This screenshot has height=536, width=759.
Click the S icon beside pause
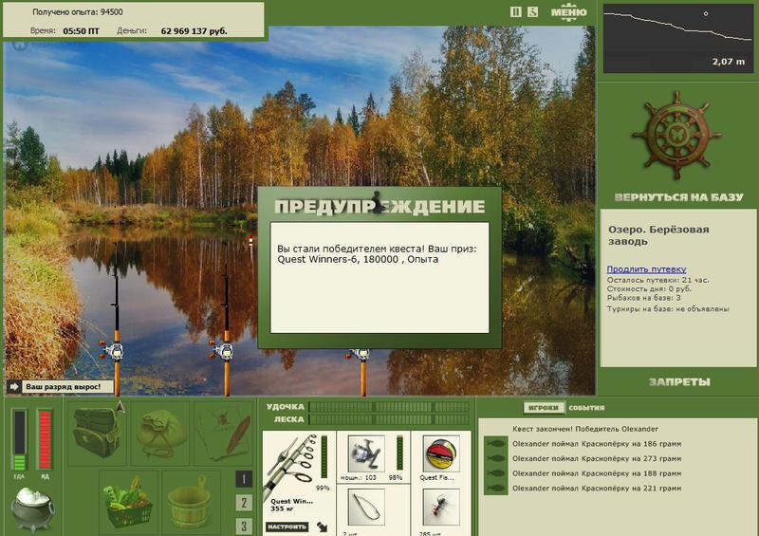(532, 12)
